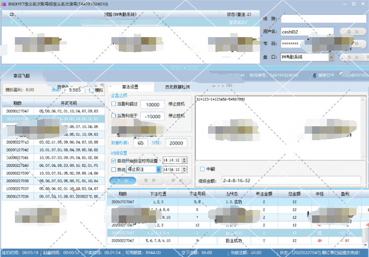Click the 模拟盈利: 0.00 label

pyautogui.click(x=20, y=90)
